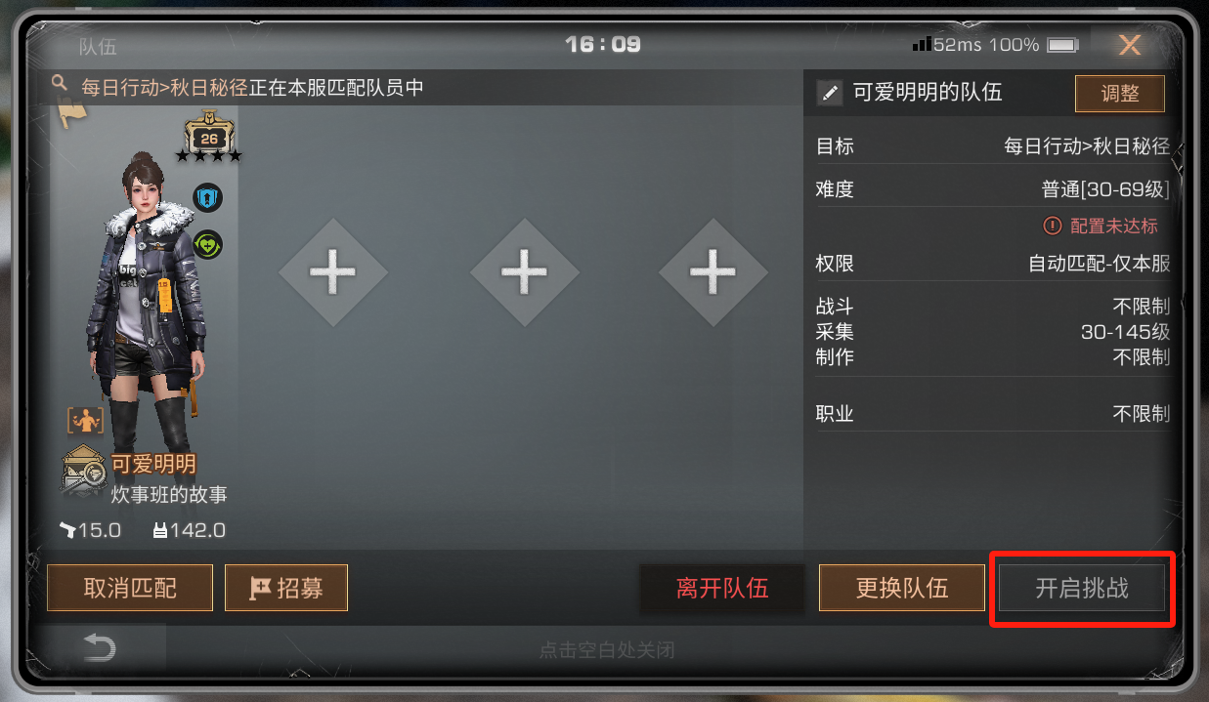
Task: Open the mail envelope badge icon
Action: 85,470
